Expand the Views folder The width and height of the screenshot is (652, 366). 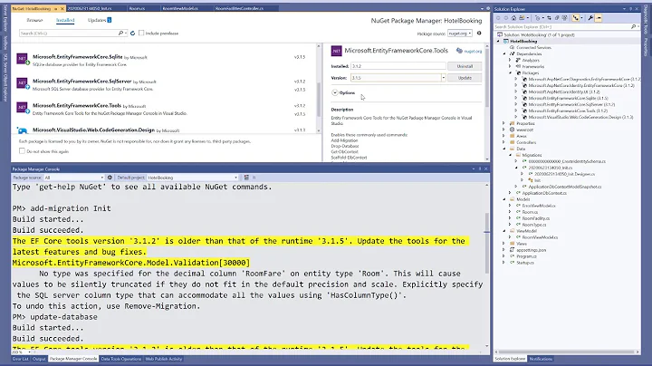click(x=504, y=244)
